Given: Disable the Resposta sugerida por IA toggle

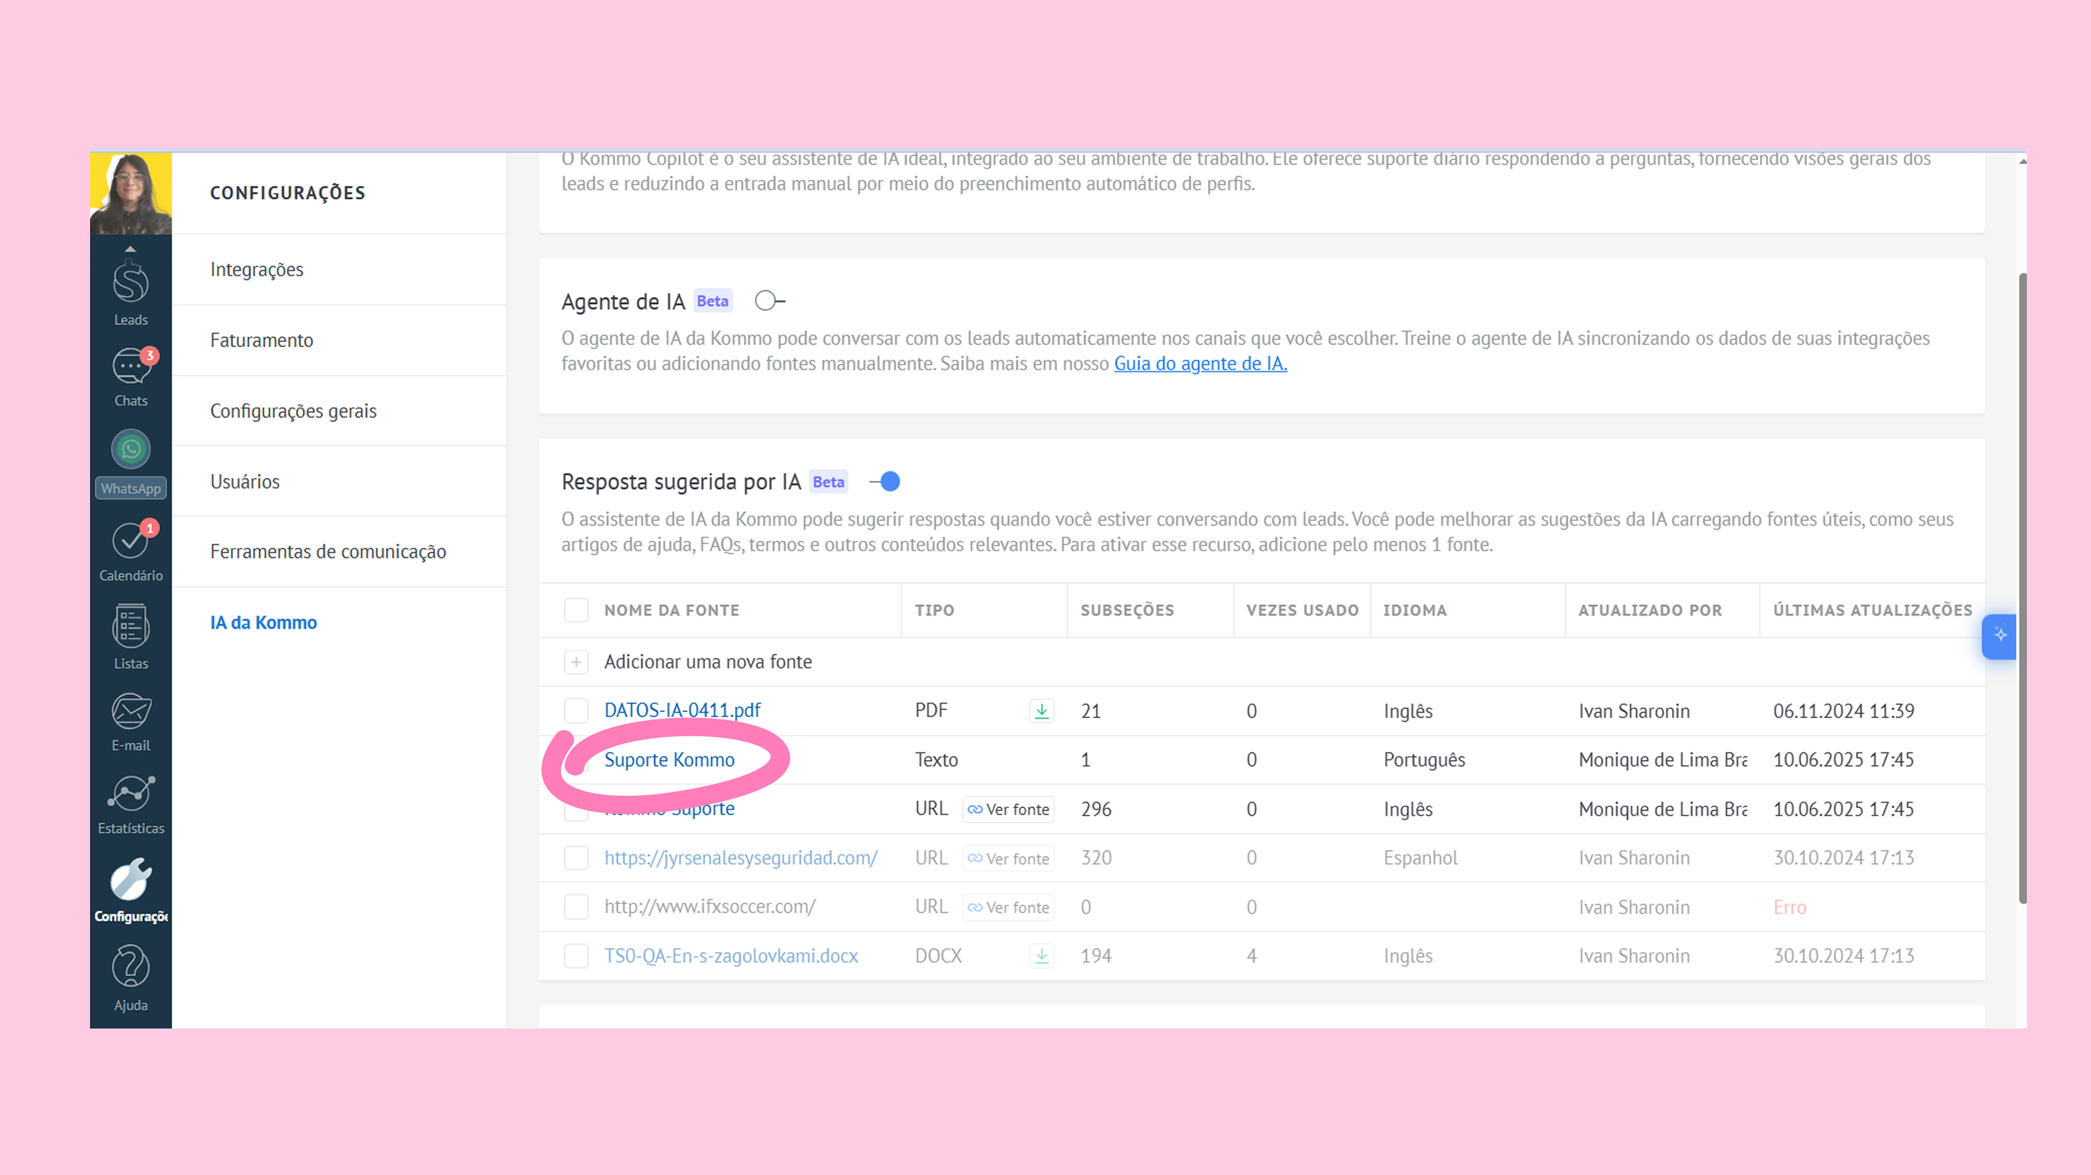Looking at the screenshot, I should tap(884, 482).
